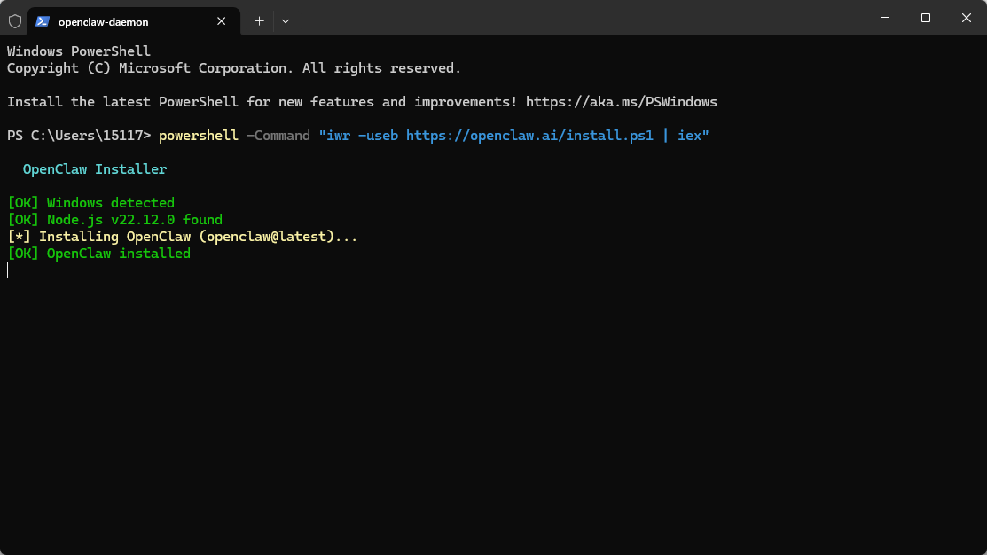987x555 pixels.
Task: Click the Microsoft copyright notice line
Action: (x=234, y=68)
